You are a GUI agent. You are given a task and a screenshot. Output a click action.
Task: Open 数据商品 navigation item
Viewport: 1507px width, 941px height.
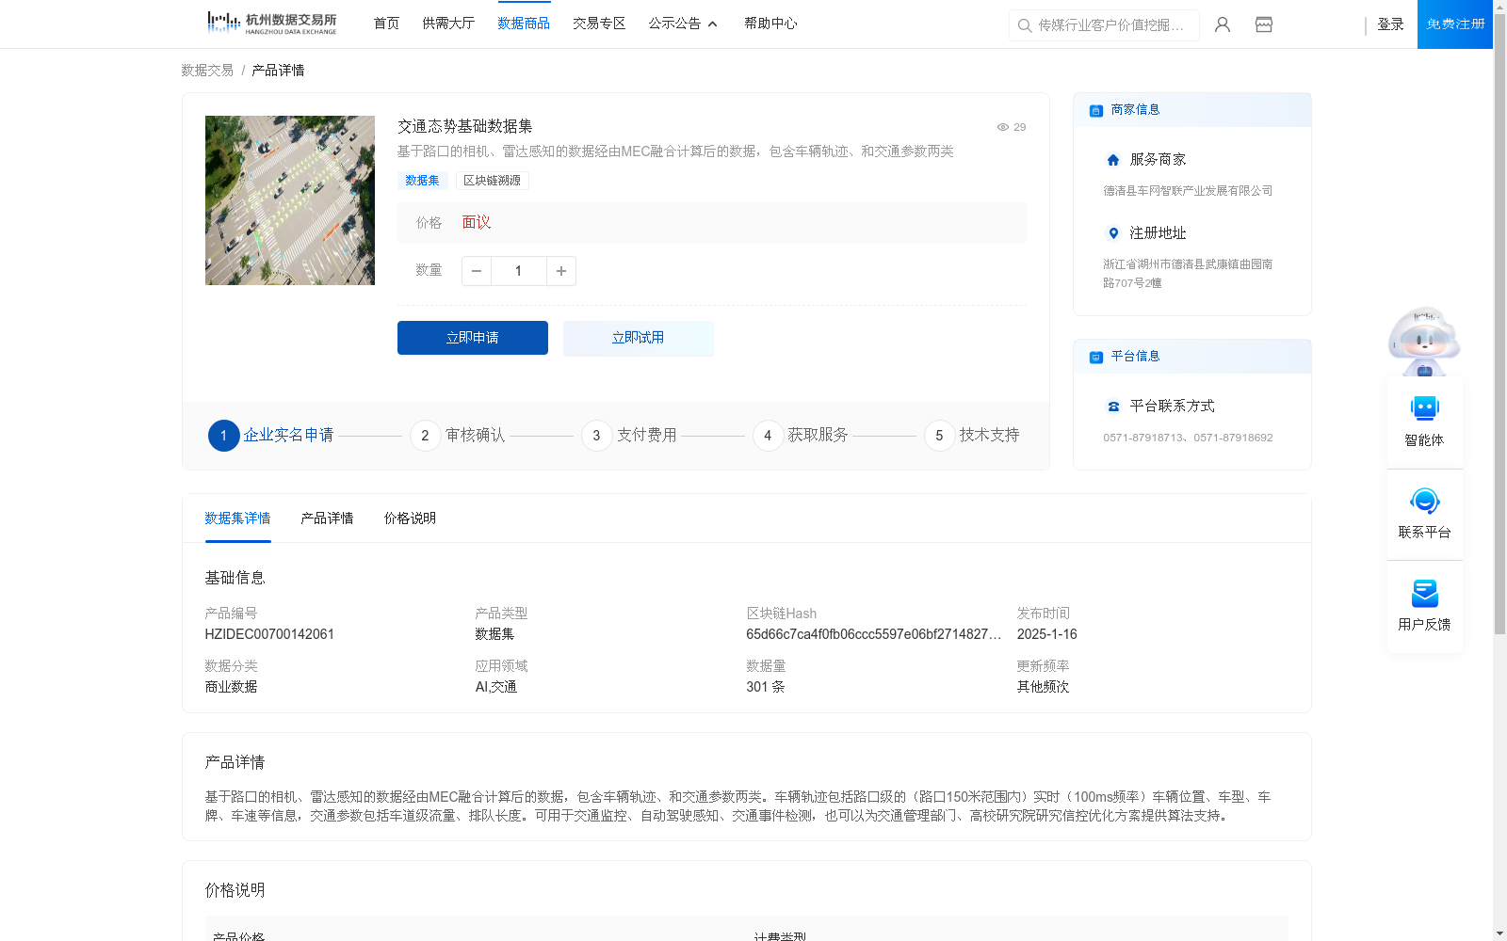point(524,24)
